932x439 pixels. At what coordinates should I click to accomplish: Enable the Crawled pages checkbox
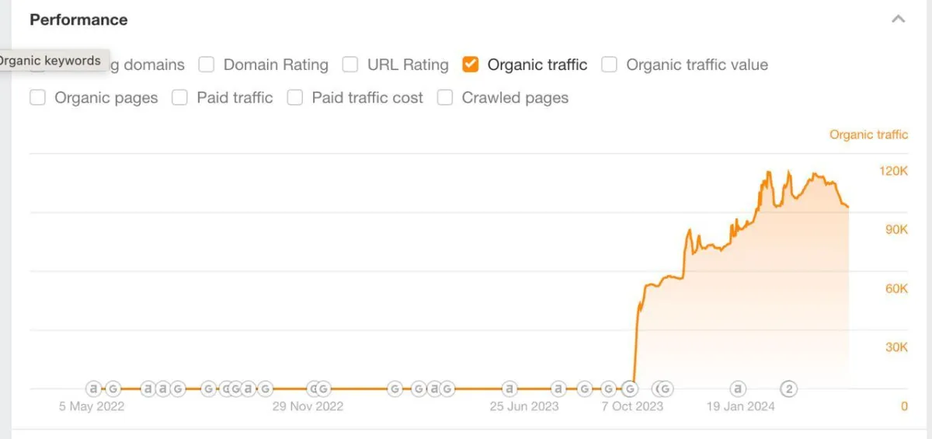click(445, 98)
